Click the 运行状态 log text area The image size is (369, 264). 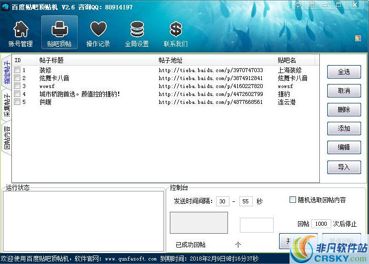(83, 221)
